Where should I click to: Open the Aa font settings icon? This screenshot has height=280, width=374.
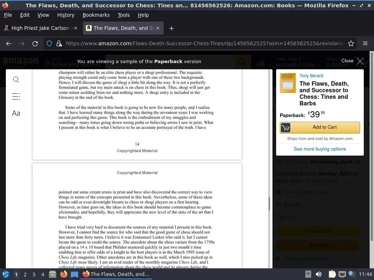pos(16,113)
